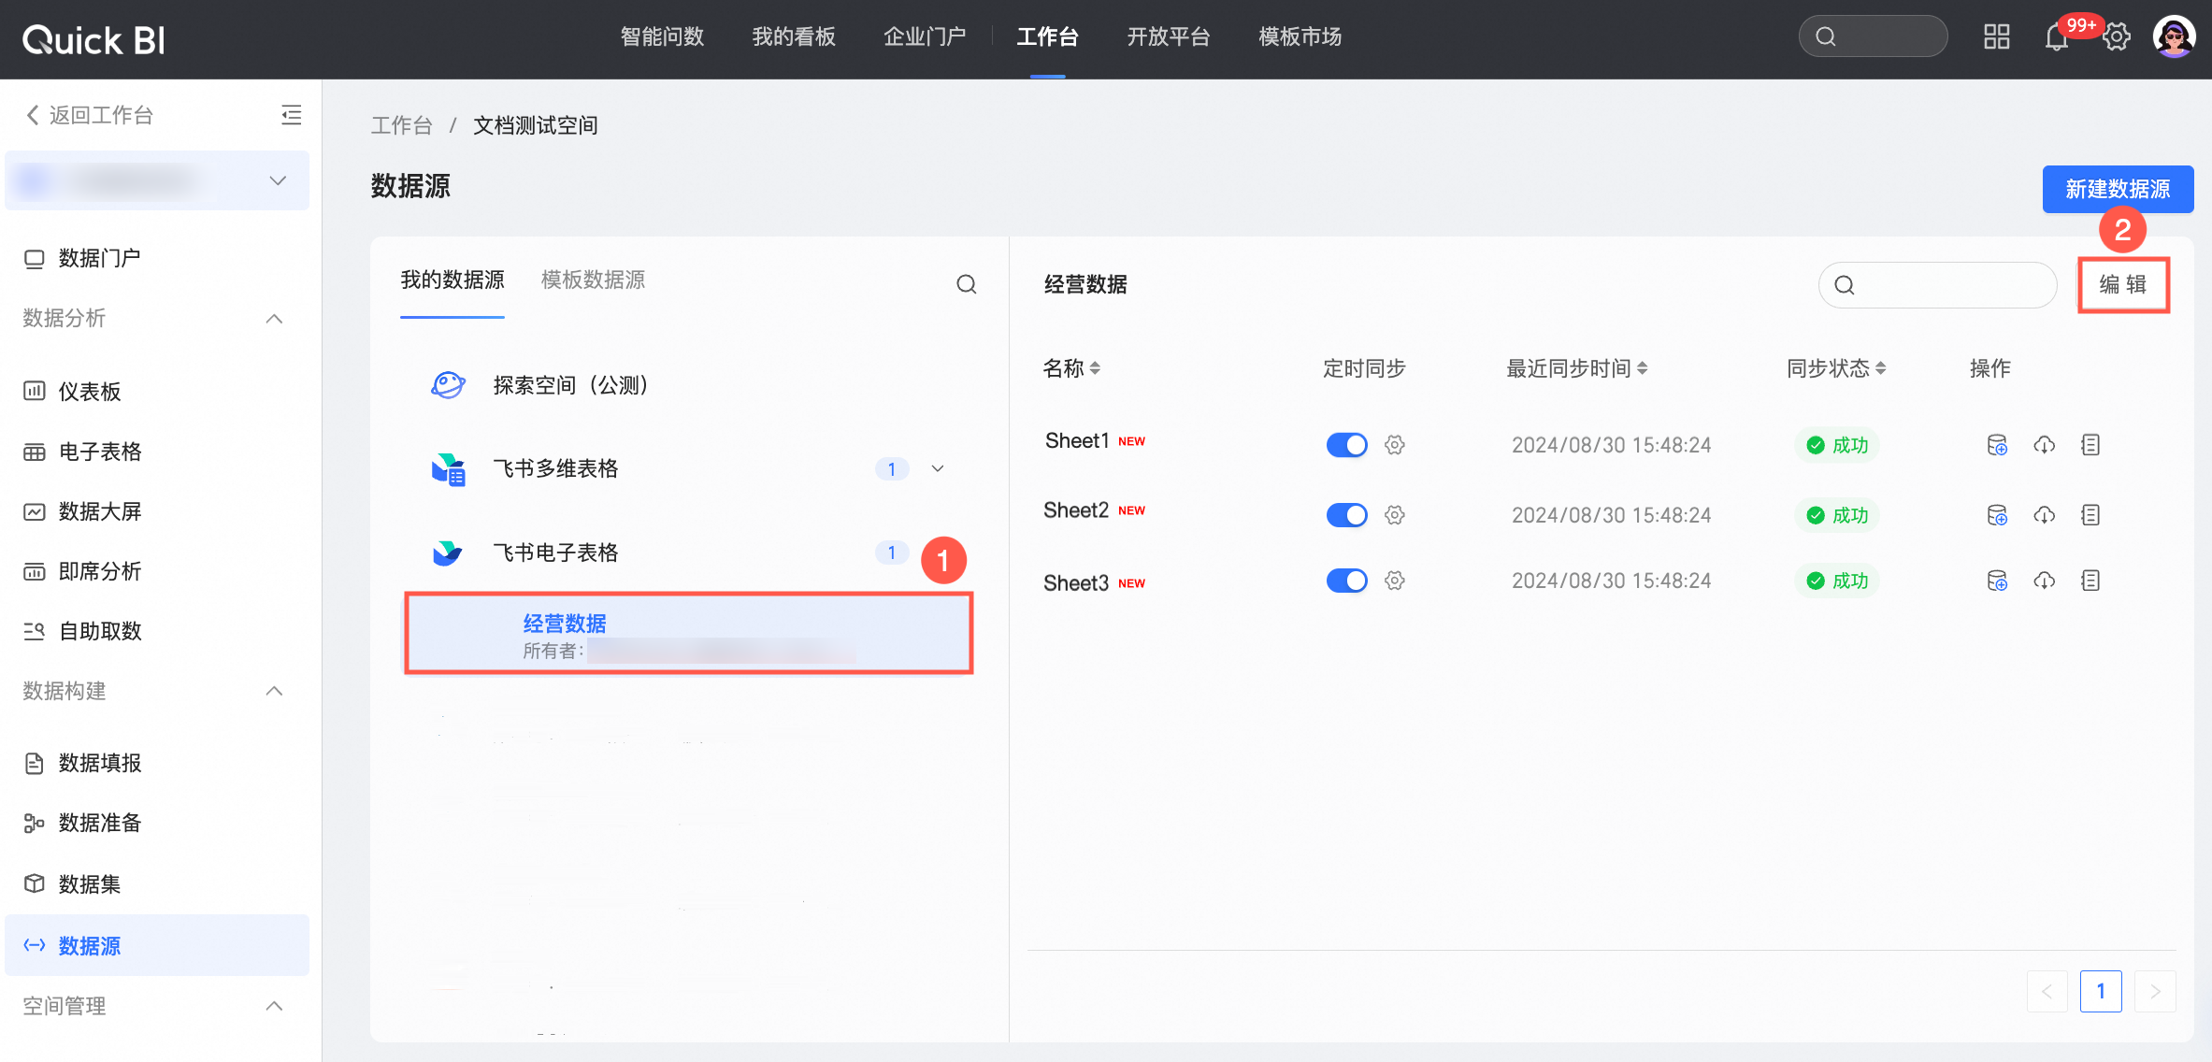2212x1062 pixels.
Task: Open sync settings gear for Sheet2
Action: (x=1395, y=515)
